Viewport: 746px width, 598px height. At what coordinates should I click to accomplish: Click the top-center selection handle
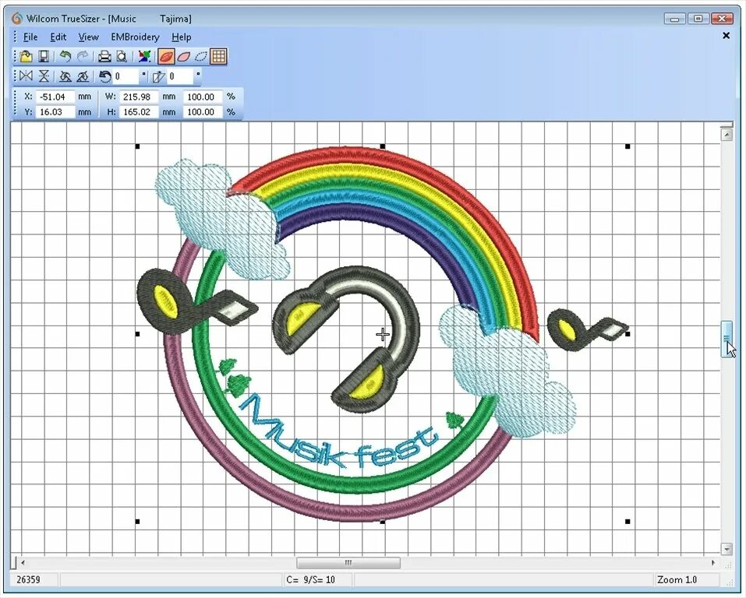point(383,146)
